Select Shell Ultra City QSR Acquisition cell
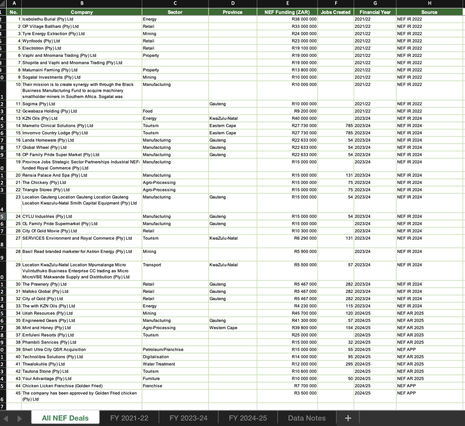The height and width of the screenshot is (426, 465). (x=82, y=350)
